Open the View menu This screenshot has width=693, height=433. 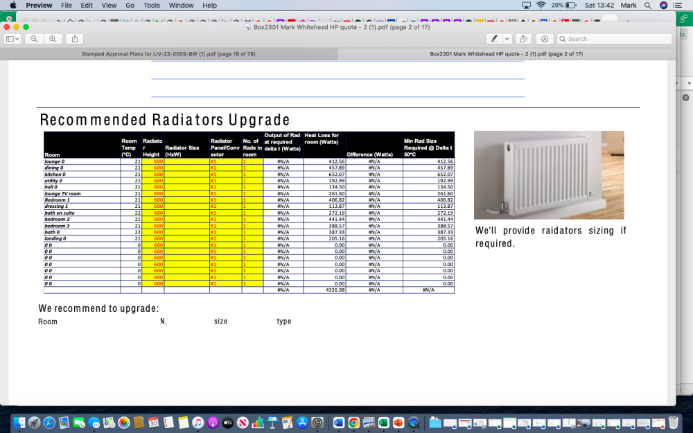click(x=109, y=6)
